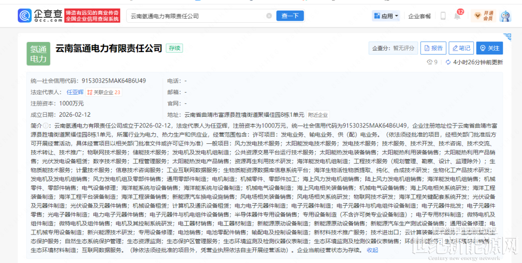
Task: Open the mobile phone app icon
Action: click(x=443, y=16)
